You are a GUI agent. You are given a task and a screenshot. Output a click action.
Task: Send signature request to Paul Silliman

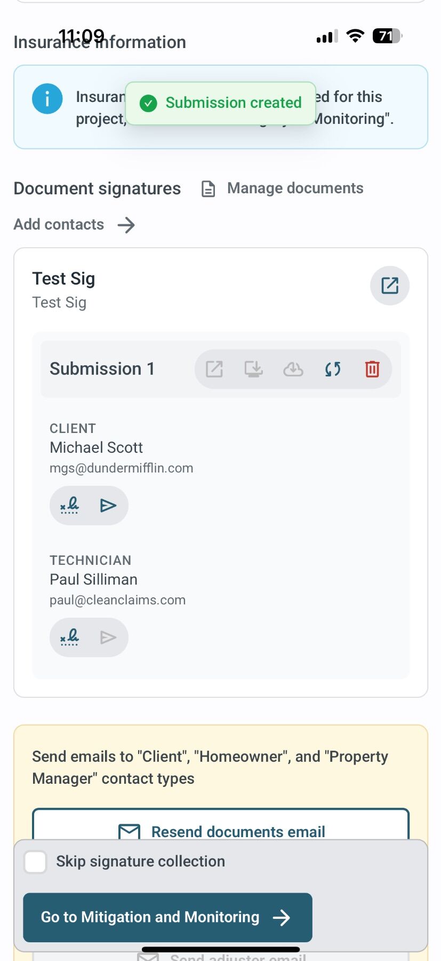pyautogui.click(x=108, y=637)
